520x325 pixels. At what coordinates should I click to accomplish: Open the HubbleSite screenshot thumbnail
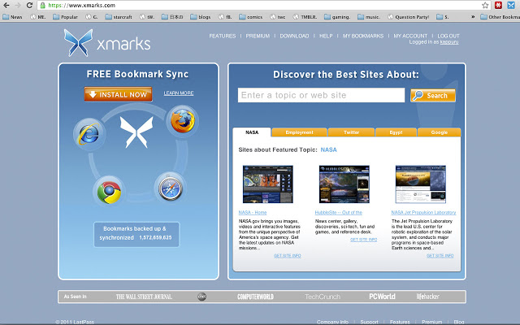pyautogui.click(x=344, y=184)
